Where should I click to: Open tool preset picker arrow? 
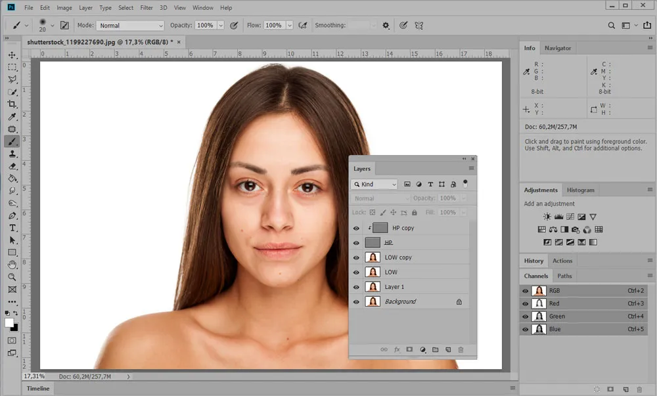tap(26, 26)
